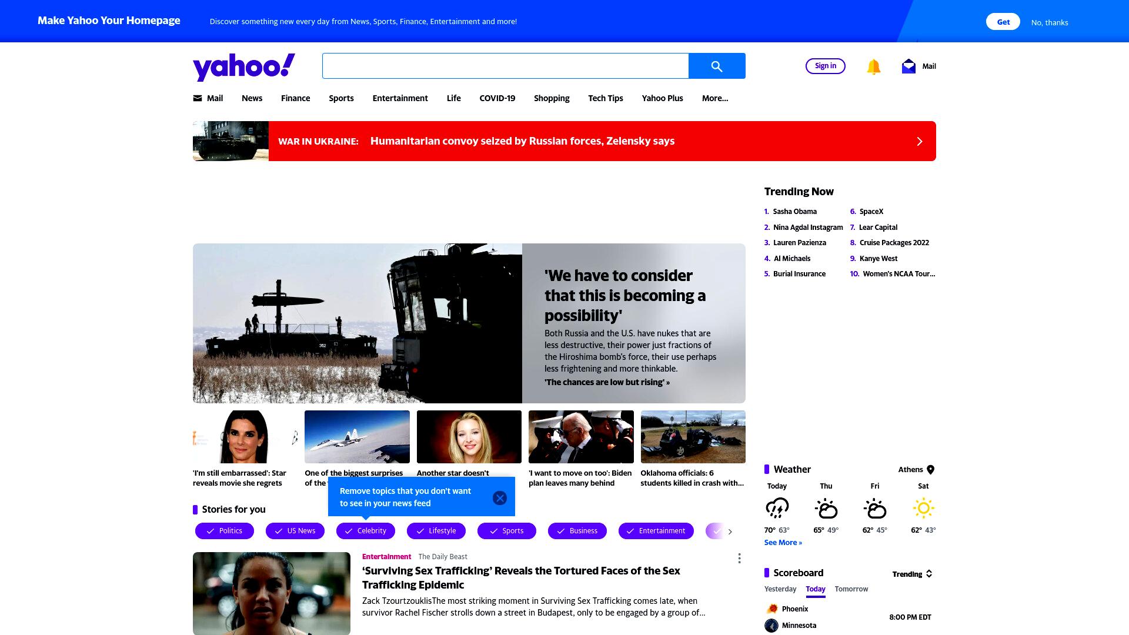Image resolution: width=1129 pixels, height=635 pixels.
Task: Select the Scoreboard Today tab
Action: (816, 589)
